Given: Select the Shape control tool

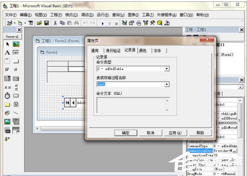Looking at the screenshot, I should click(8, 113).
